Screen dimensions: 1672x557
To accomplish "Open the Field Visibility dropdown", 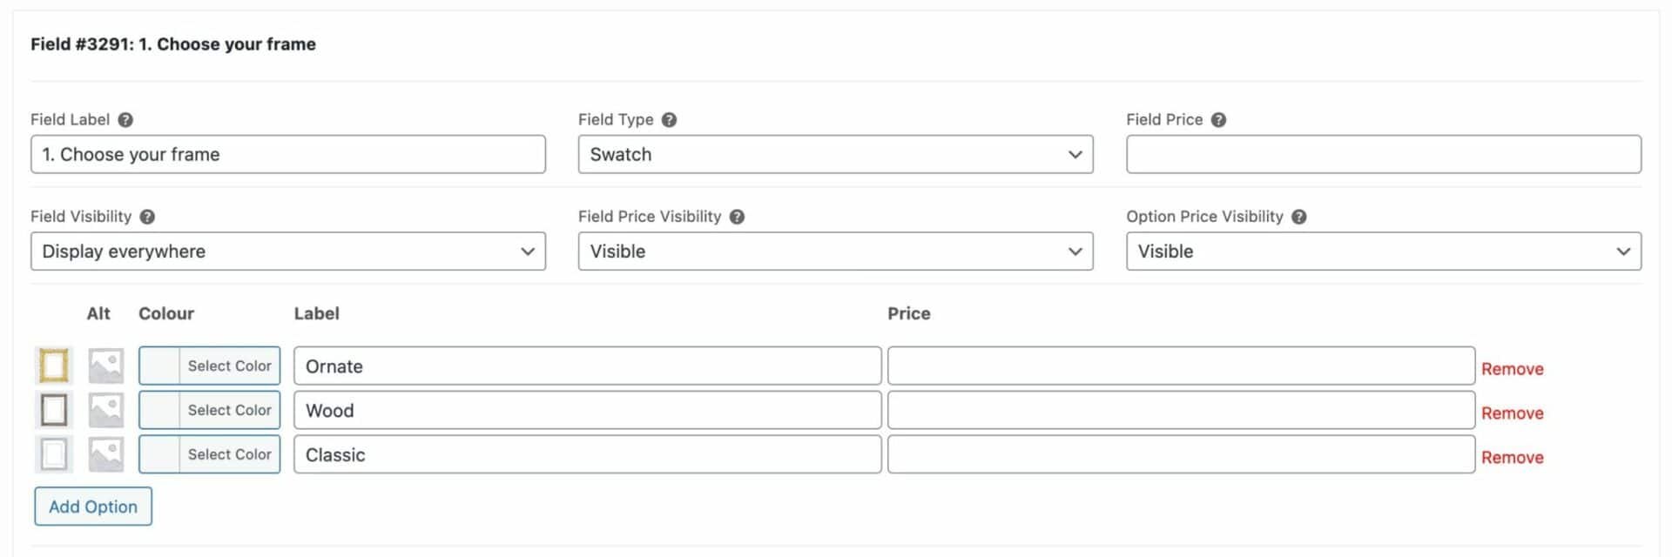I will 288,251.
